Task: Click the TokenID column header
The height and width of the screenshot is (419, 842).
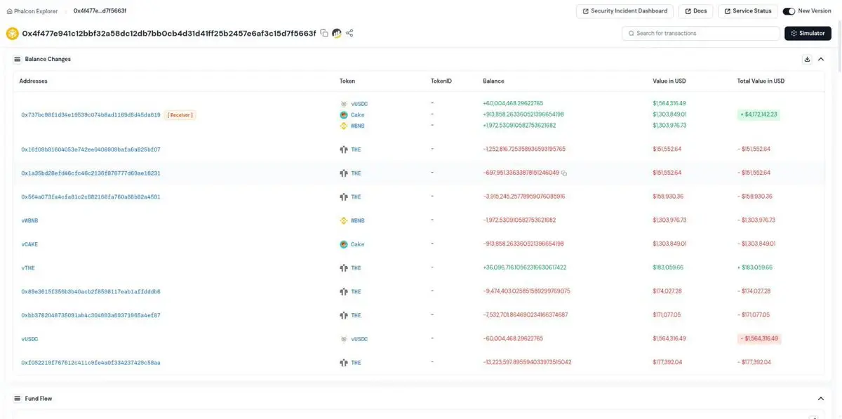Action: coord(441,81)
